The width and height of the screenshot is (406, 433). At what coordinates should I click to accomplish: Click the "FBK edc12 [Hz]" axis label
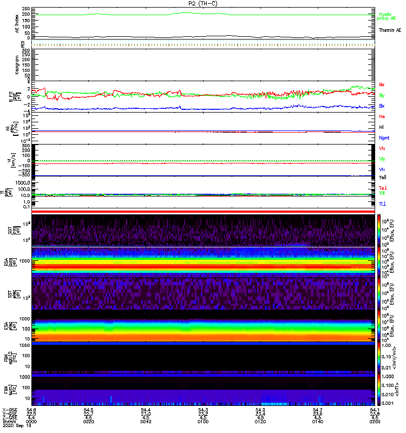point(10,358)
